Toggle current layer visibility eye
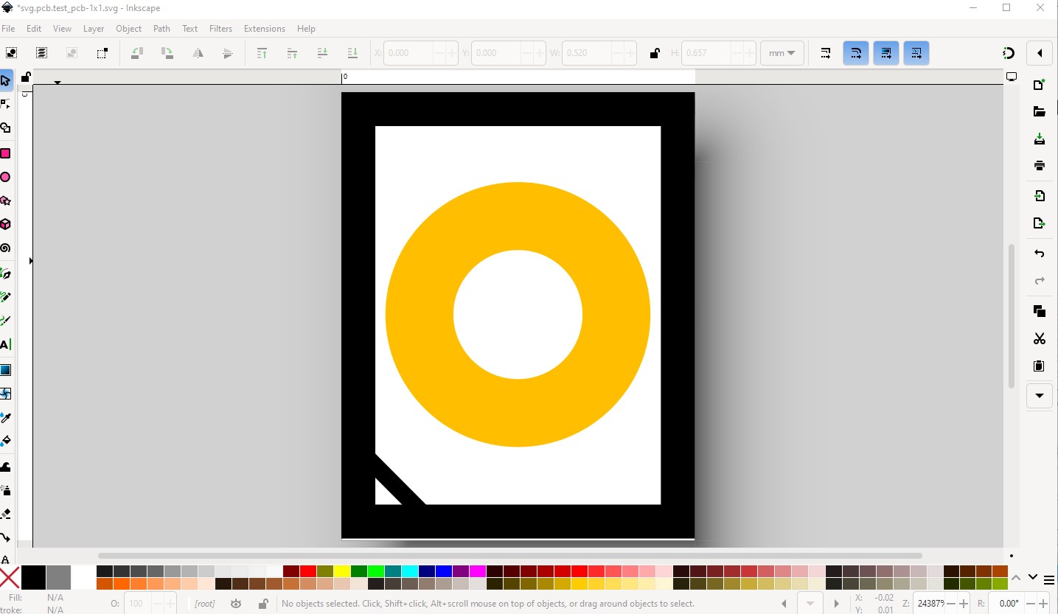 [x=236, y=604]
